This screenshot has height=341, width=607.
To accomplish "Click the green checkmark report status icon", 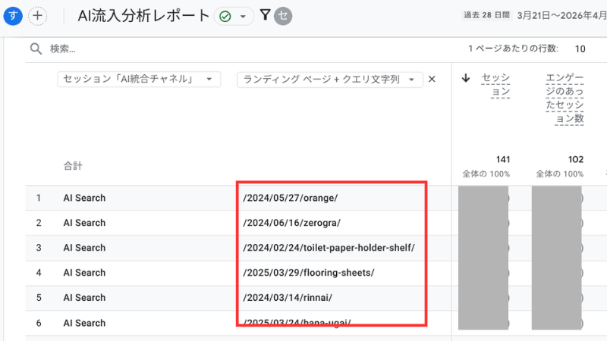I will pos(225,17).
